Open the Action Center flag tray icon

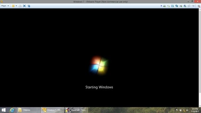pos(177,110)
